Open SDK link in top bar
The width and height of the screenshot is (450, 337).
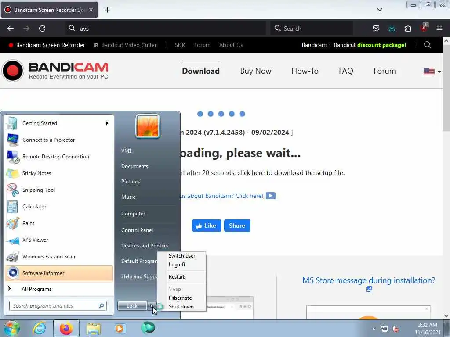tap(180, 45)
